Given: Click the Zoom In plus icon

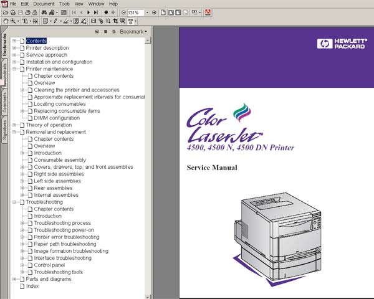Looking at the screenshot, I should coord(154,12).
